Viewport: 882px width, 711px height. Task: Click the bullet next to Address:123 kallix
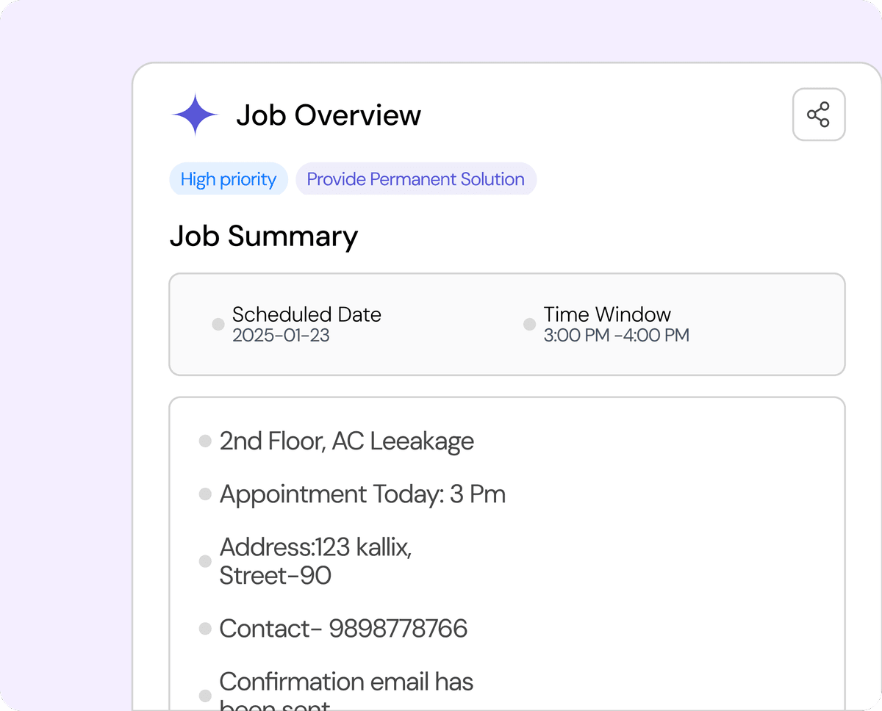tap(204, 560)
